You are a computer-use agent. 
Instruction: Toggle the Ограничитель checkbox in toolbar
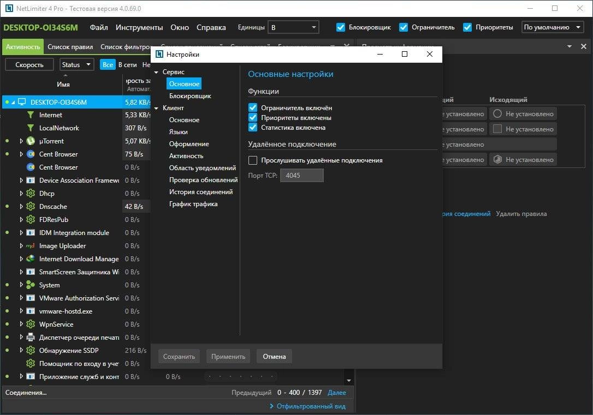pyautogui.click(x=404, y=27)
